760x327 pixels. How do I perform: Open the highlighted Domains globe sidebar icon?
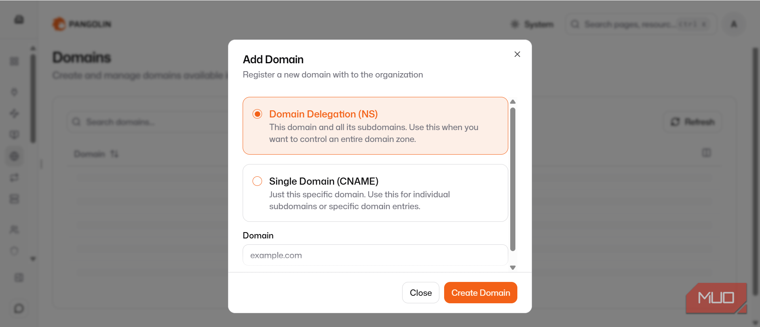pyautogui.click(x=14, y=156)
